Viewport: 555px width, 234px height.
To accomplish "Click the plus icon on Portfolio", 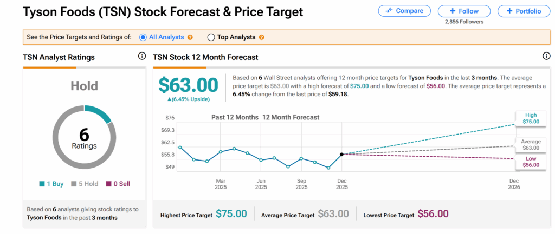I will [508, 11].
